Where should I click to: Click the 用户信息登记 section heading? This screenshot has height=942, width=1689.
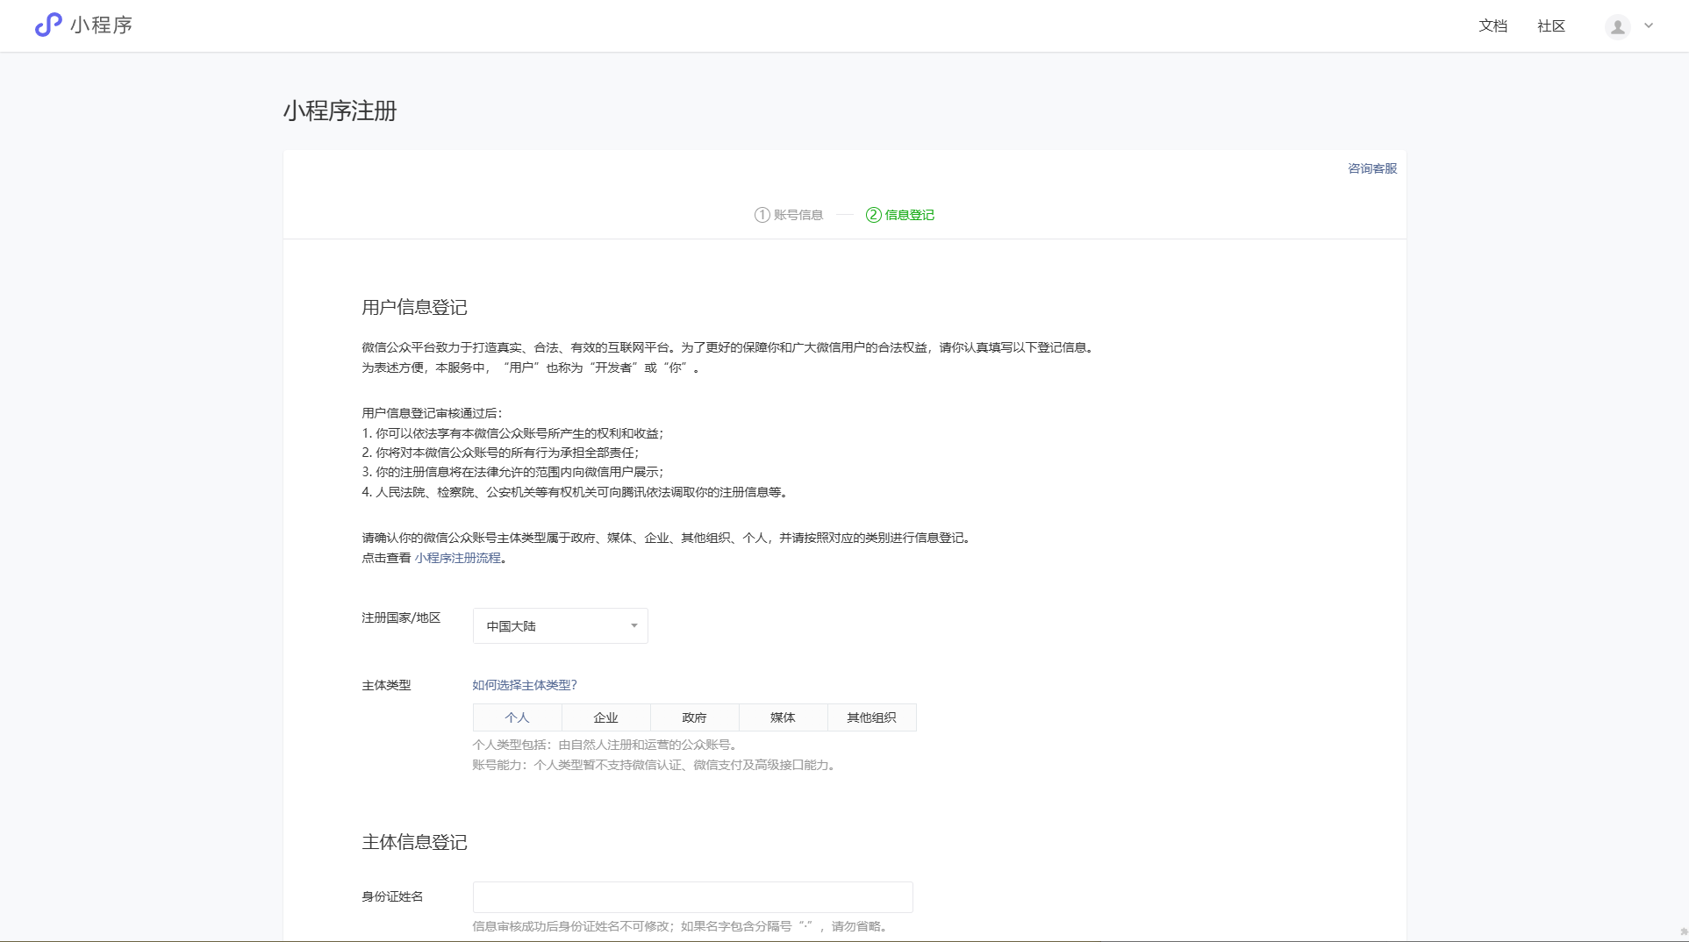tap(414, 308)
